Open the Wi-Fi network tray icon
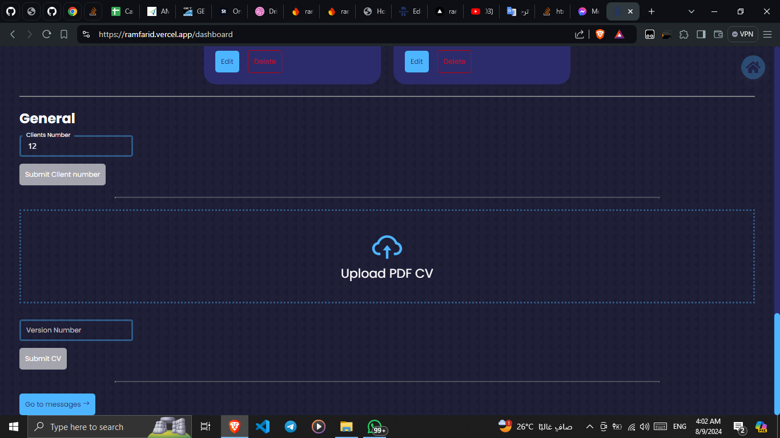The image size is (780, 438). point(632,427)
